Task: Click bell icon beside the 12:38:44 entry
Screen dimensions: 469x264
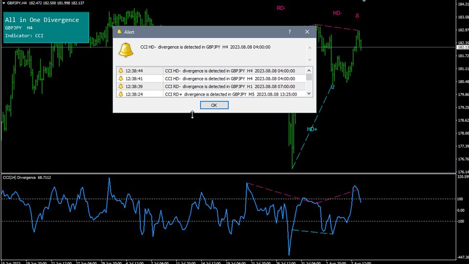Action: (x=120, y=71)
